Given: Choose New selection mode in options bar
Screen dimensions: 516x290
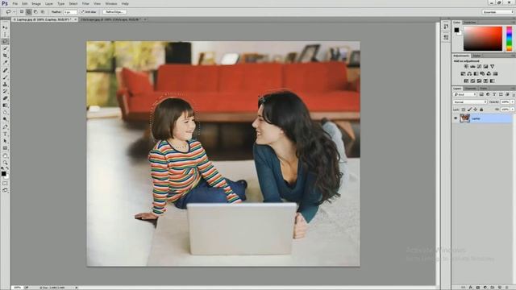Looking at the screenshot, I should tap(22, 12).
